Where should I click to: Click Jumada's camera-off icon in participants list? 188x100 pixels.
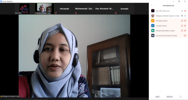click(x=185, y=26)
